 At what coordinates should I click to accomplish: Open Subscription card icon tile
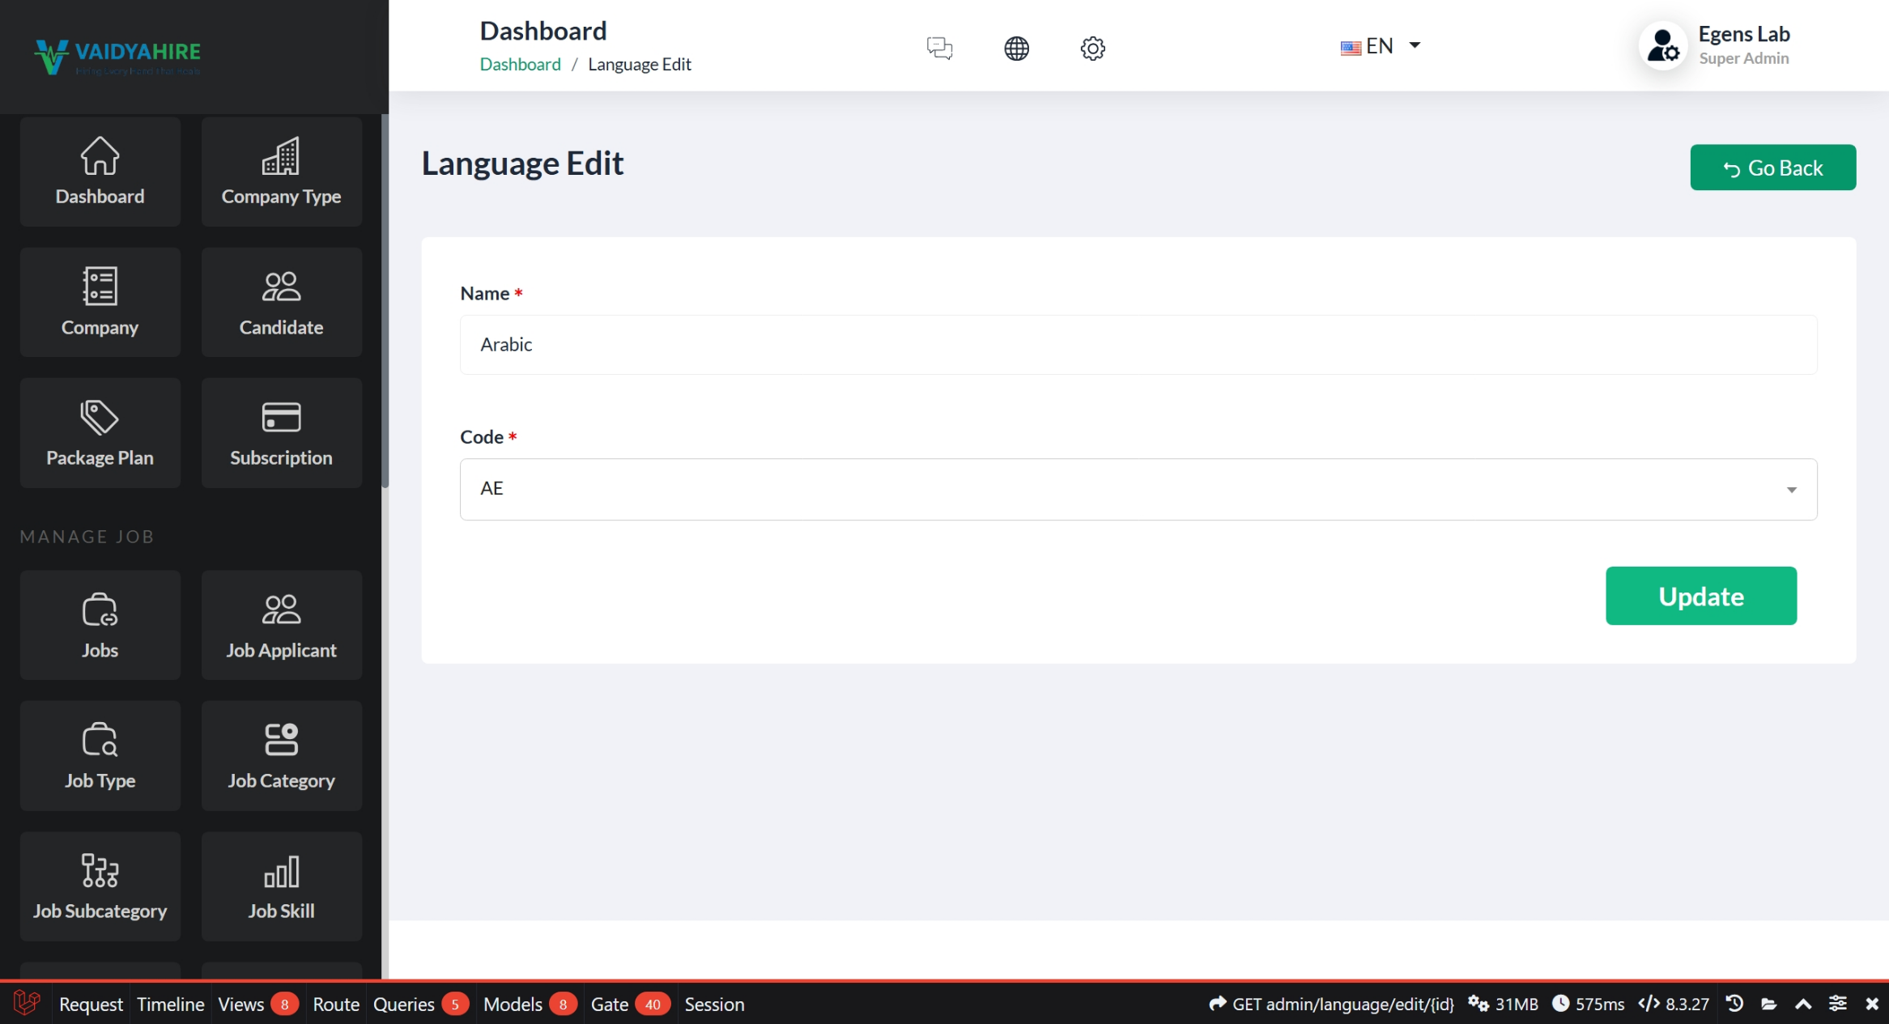tap(281, 432)
